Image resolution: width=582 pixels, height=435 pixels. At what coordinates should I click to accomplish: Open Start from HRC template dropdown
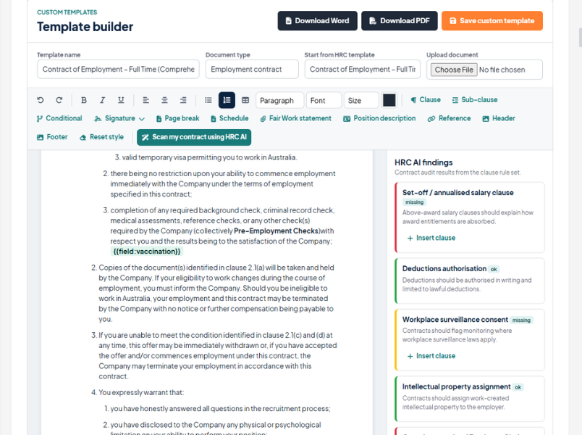(362, 69)
